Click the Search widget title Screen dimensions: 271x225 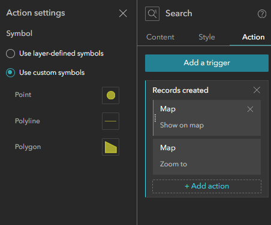coord(179,14)
